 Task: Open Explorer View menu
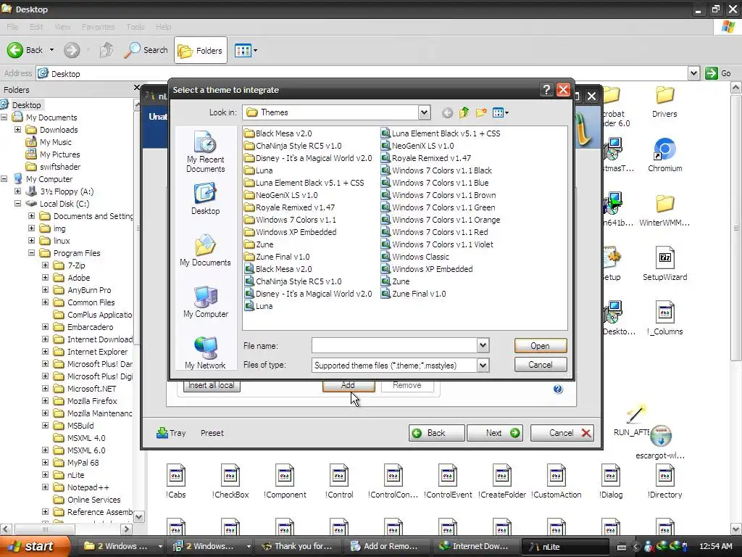coord(62,27)
